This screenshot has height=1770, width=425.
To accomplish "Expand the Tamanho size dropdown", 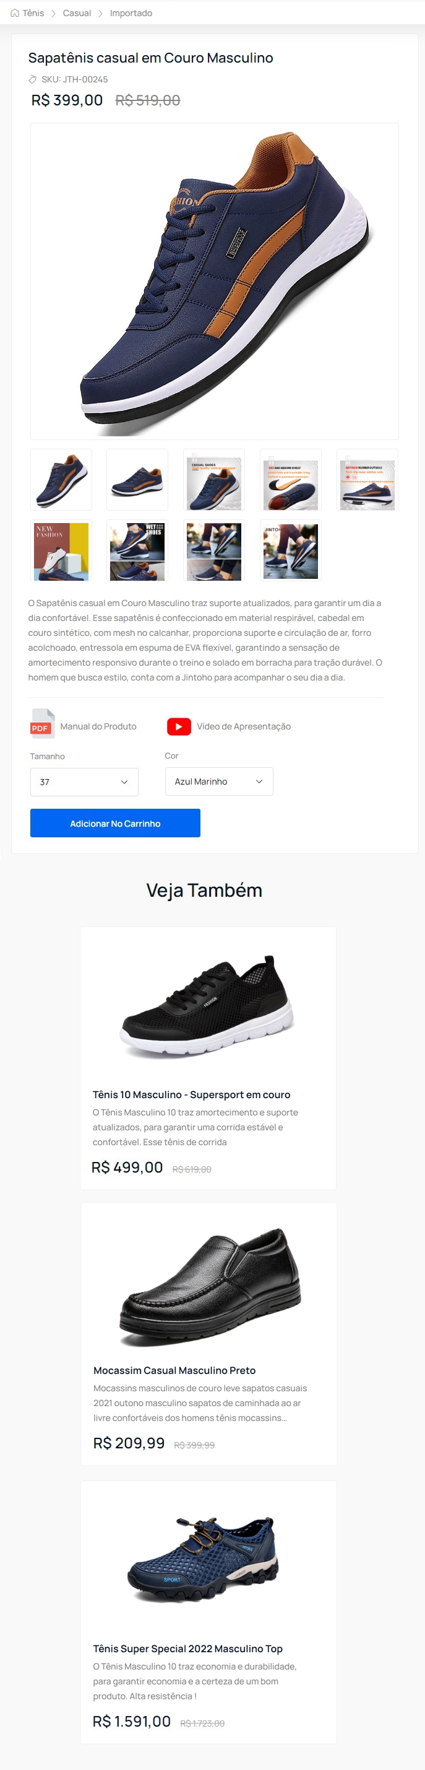I will click(84, 782).
